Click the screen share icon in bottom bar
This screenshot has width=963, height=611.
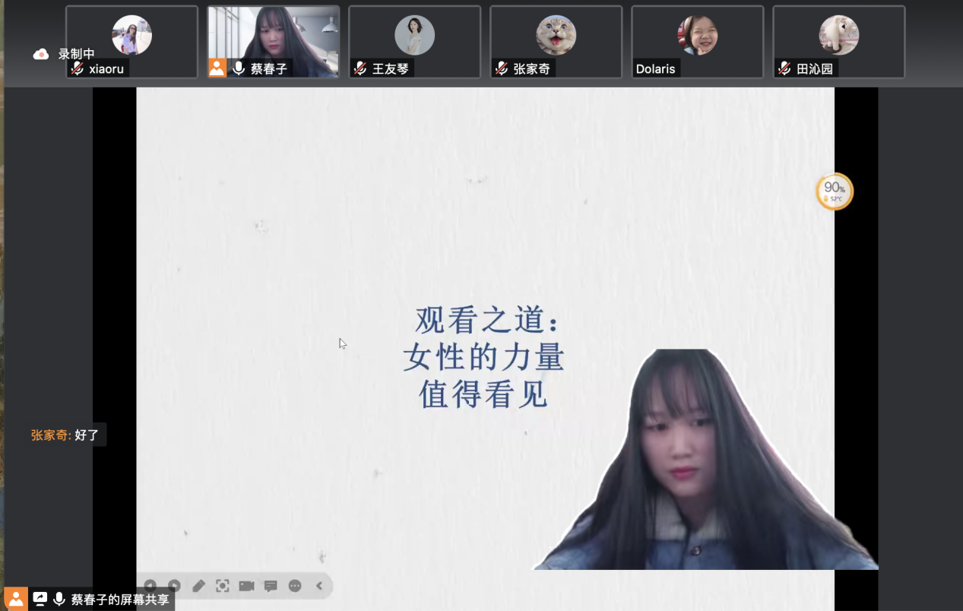coord(40,599)
